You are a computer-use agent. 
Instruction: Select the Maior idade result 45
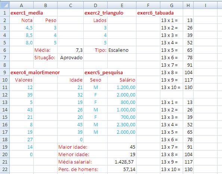click(x=122, y=147)
